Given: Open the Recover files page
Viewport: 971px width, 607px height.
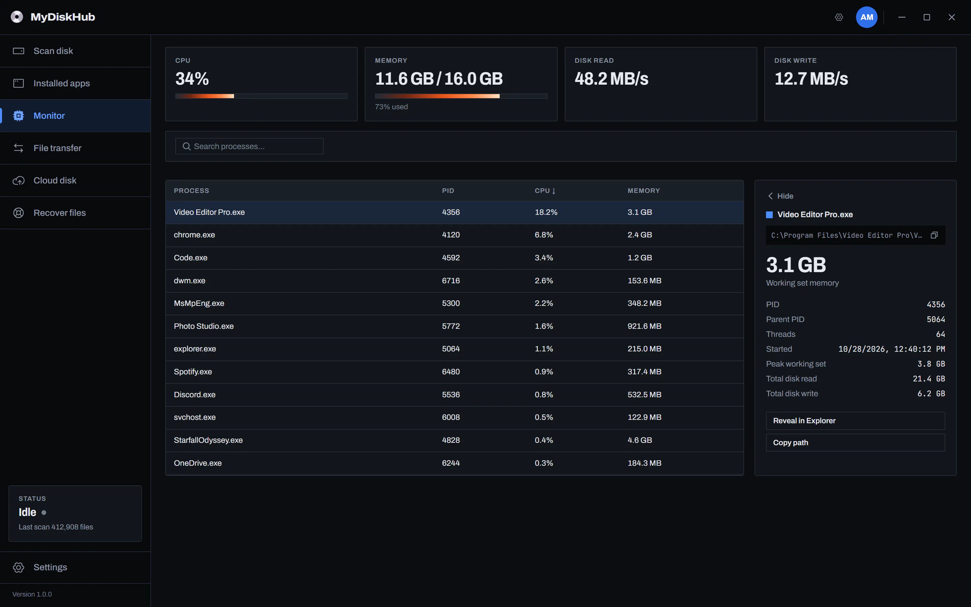Looking at the screenshot, I should click(76, 213).
